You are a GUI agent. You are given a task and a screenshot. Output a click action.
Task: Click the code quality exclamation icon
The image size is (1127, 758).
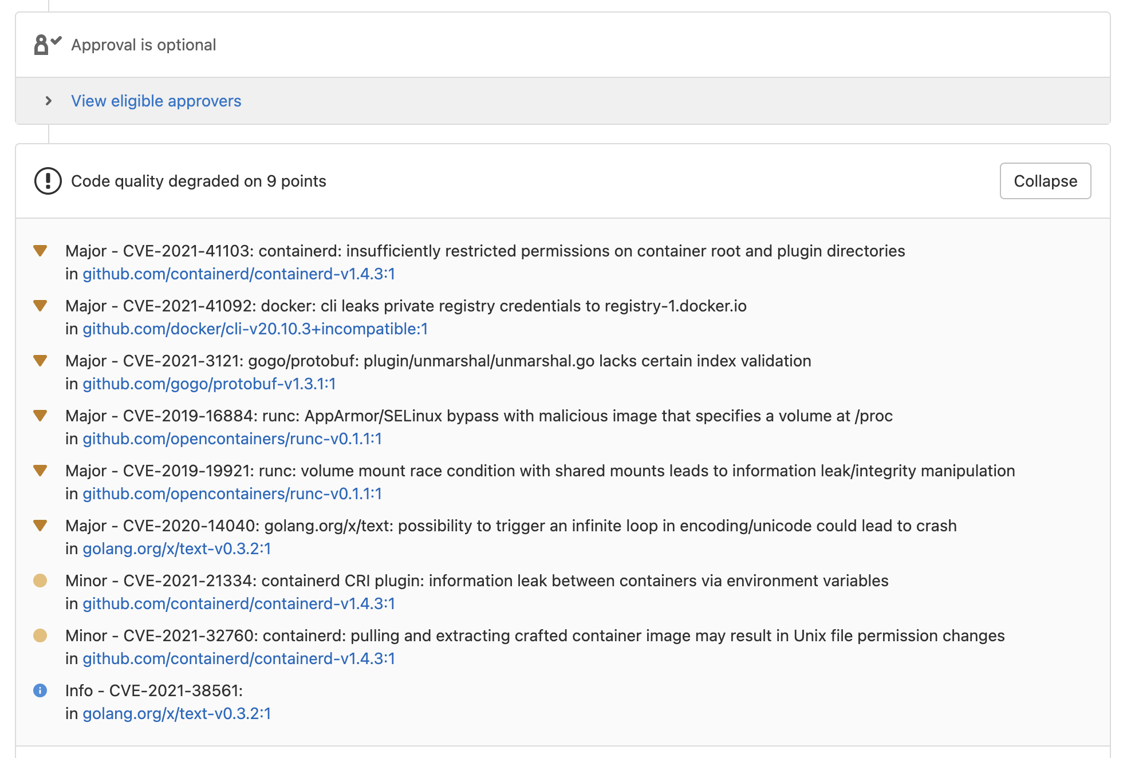[47, 181]
